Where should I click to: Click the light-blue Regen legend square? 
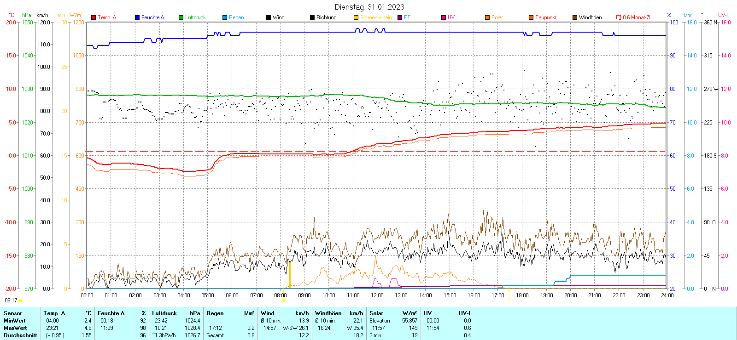click(x=225, y=17)
